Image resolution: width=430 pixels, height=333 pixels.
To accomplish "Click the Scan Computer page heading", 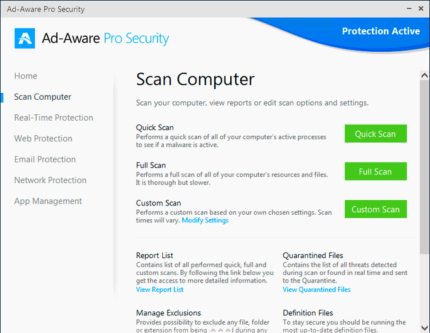I will tap(195, 80).
